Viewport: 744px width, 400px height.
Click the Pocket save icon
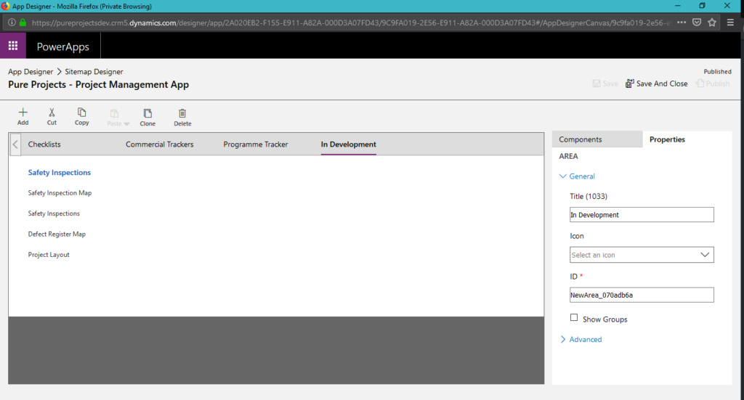(697, 23)
